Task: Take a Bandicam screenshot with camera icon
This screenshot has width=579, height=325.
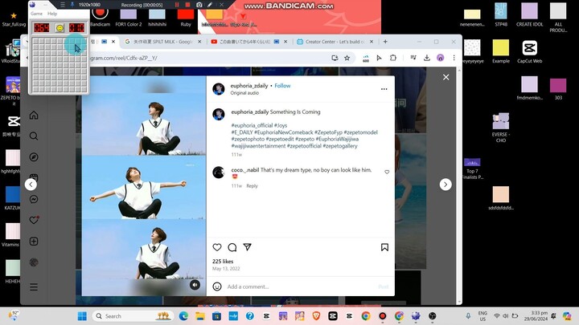Action: (x=199, y=5)
